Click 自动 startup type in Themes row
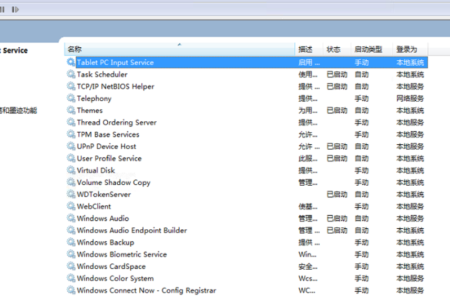 pyautogui.click(x=362, y=111)
